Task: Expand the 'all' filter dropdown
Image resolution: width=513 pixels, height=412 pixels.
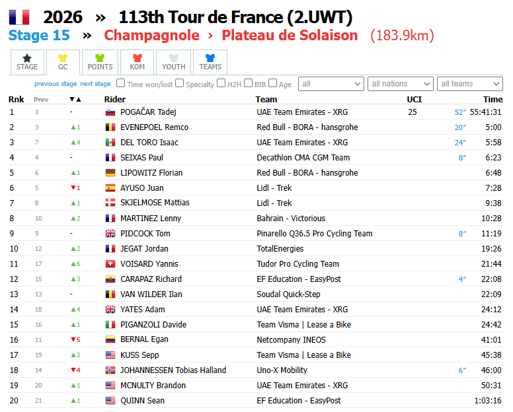Action: pos(331,84)
